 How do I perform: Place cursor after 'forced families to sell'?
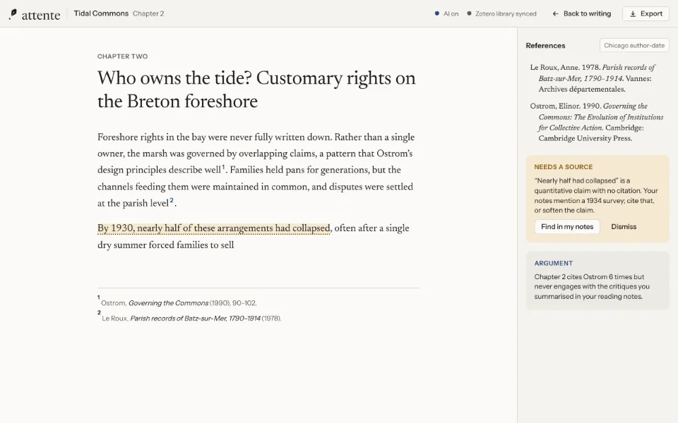(x=234, y=245)
